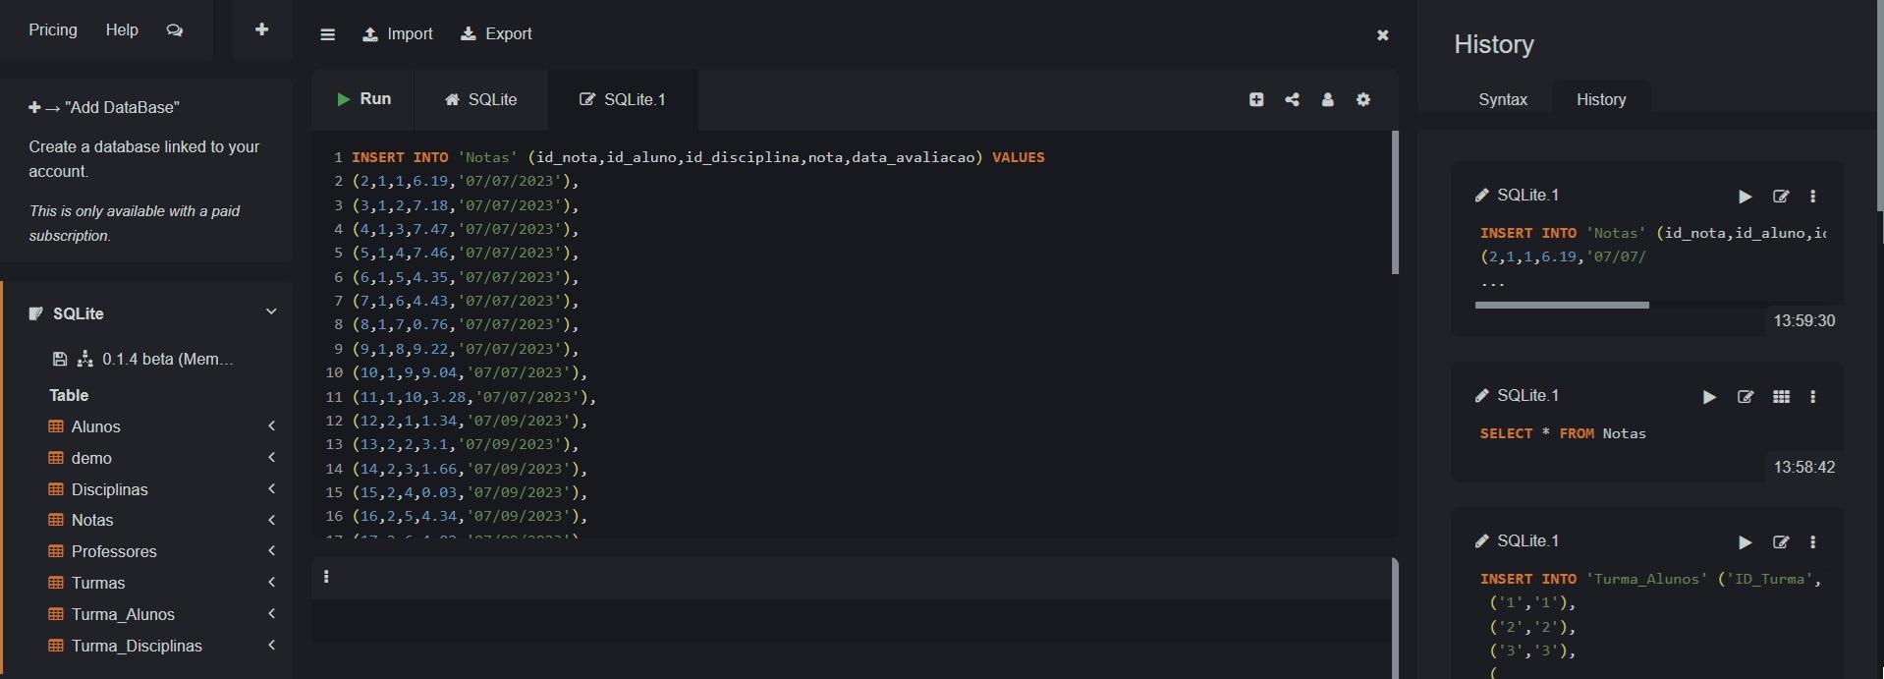The image size is (1884, 679).
Task: Select the Disciplinas table
Action: 110,489
